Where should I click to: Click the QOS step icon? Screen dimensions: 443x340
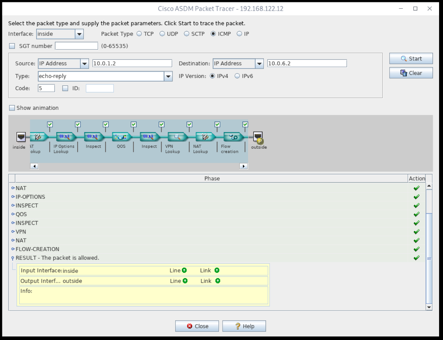coord(121,137)
